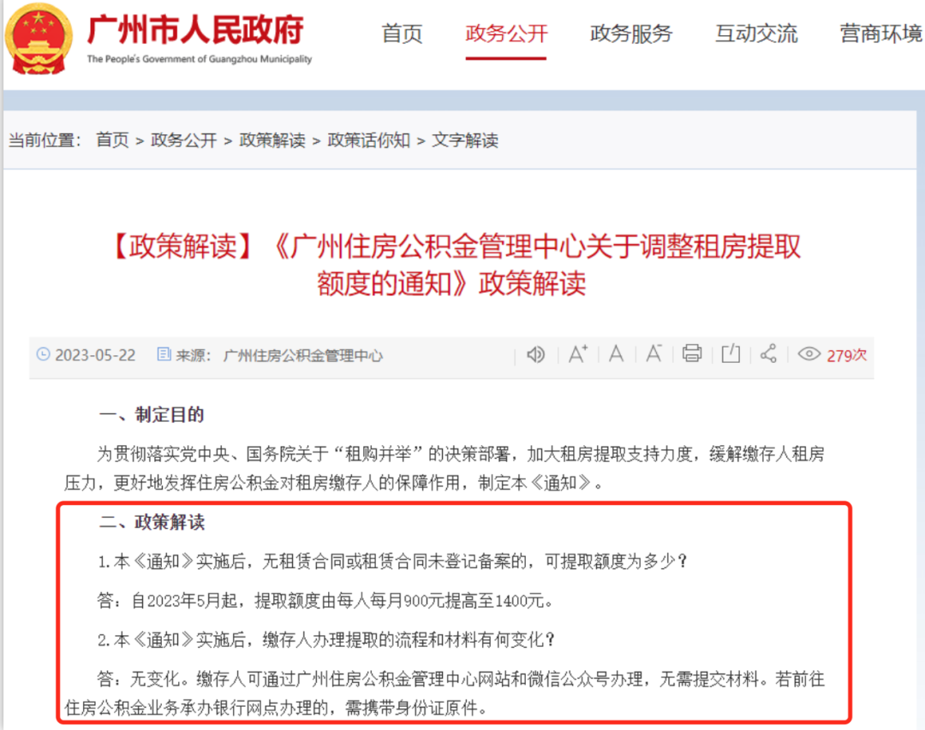Click the Guangzhou government national emblem logo
925x730 pixels.
pyautogui.click(x=39, y=39)
